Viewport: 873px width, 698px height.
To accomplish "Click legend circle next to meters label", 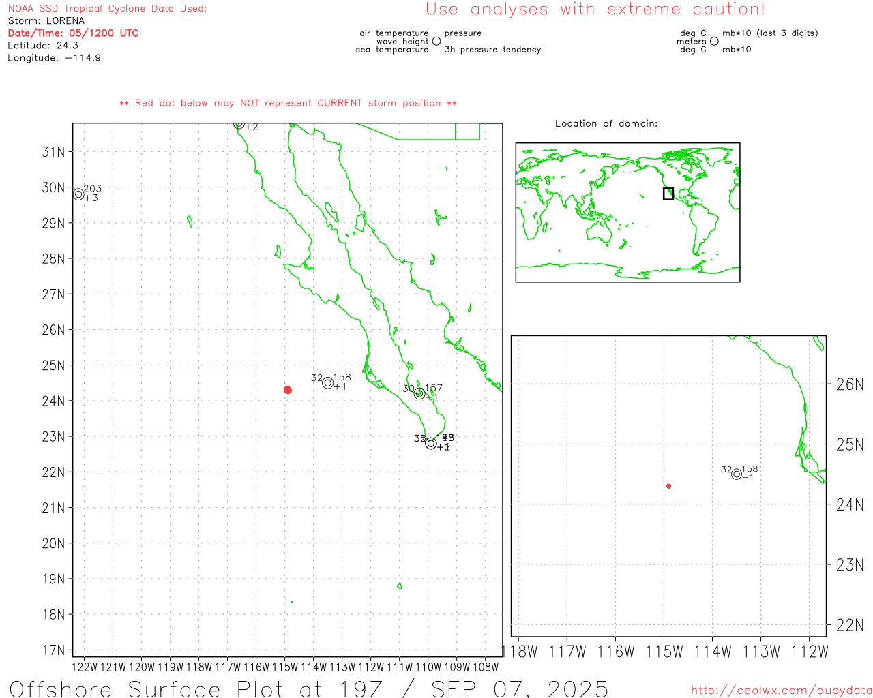I will tap(714, 41).
